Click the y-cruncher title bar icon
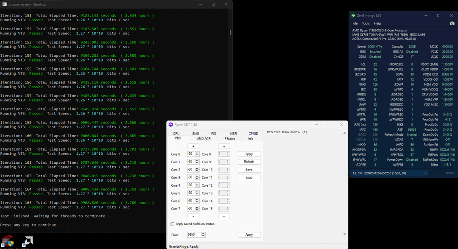 coord(4,4)
